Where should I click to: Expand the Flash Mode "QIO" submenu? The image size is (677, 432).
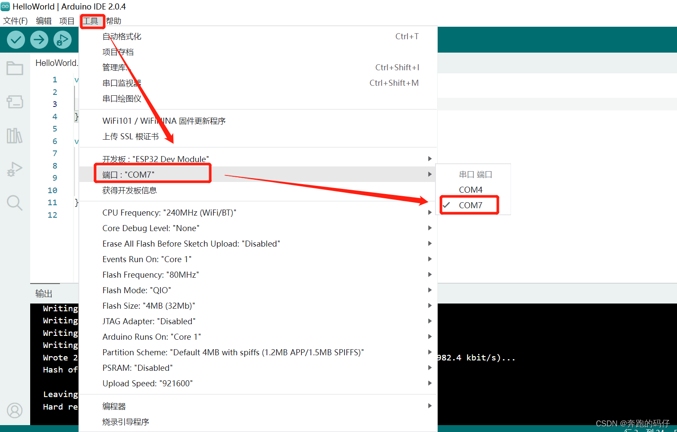[x=258, y=290]
